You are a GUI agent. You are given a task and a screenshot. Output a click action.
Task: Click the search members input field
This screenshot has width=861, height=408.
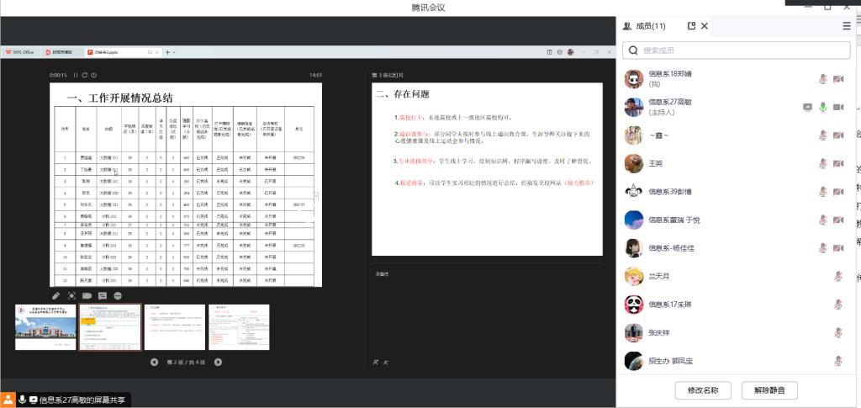[738, 50]
